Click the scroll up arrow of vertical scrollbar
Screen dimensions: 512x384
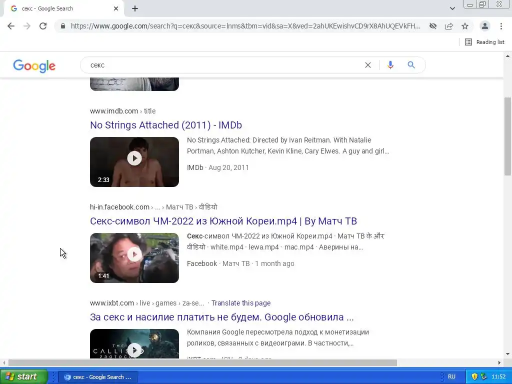coord(507,56)
